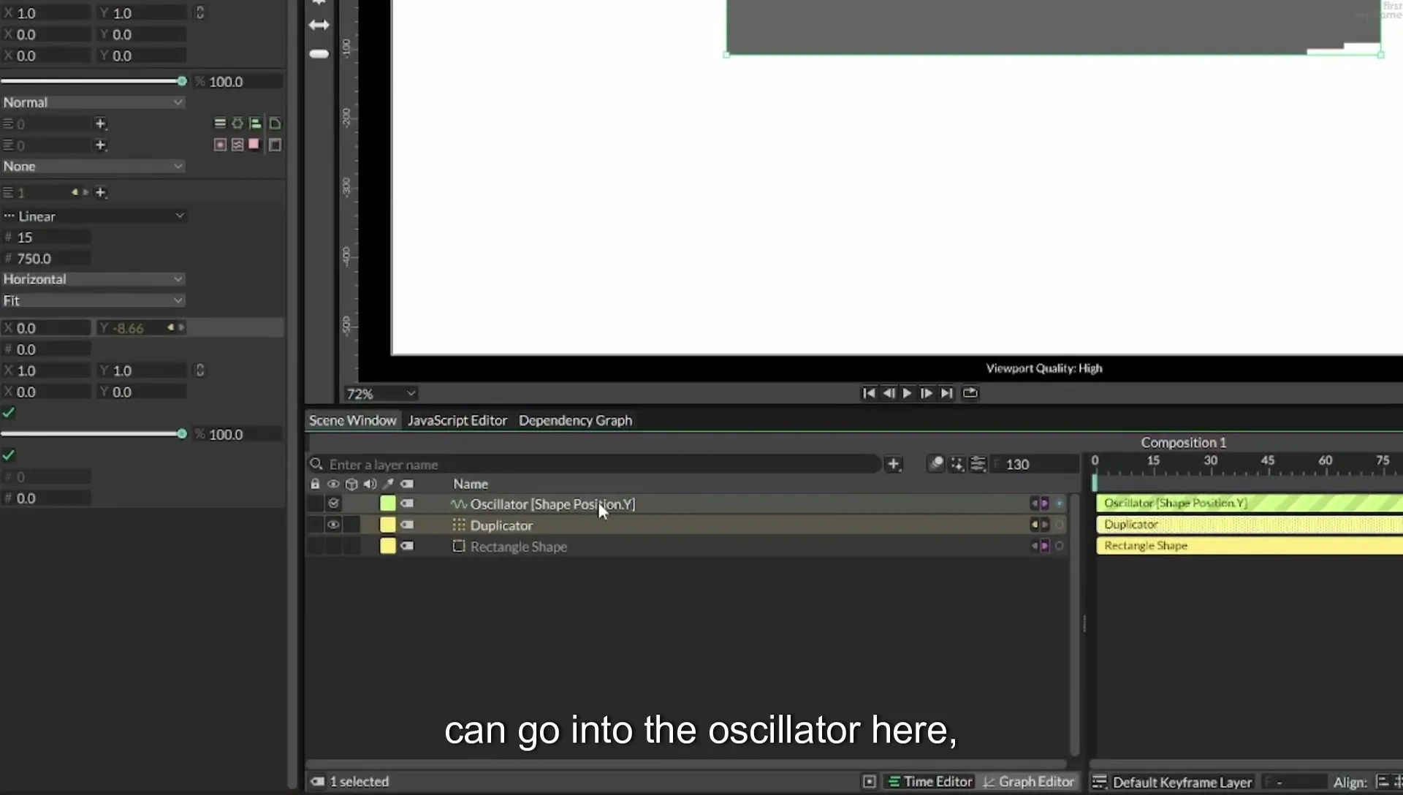Click the proportional scale link icon near top
The image size is (1403, 795).
tap(199, 12)
